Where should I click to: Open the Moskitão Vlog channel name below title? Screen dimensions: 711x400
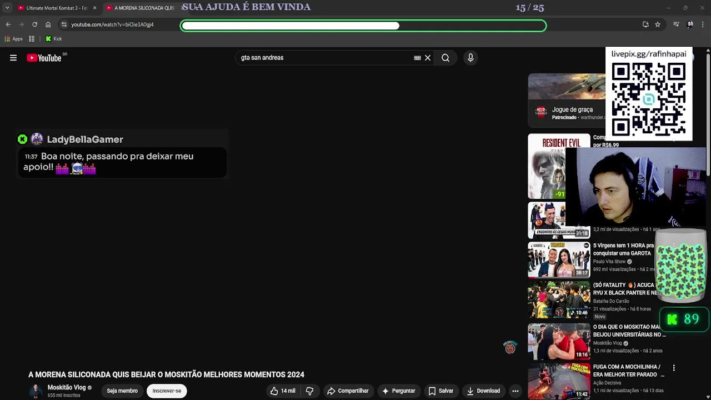(67, 388)
